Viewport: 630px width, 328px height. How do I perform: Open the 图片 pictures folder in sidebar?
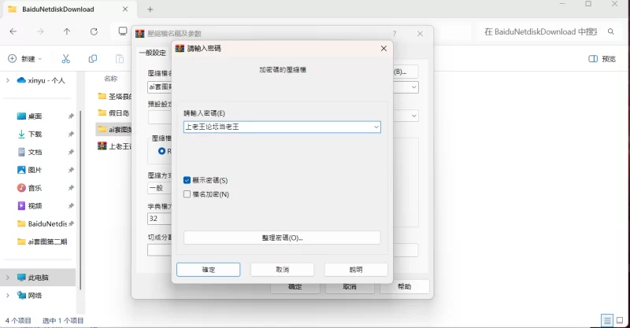[x=35, y=170]
